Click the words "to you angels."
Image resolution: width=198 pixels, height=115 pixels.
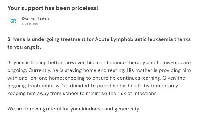click(24, 47)
